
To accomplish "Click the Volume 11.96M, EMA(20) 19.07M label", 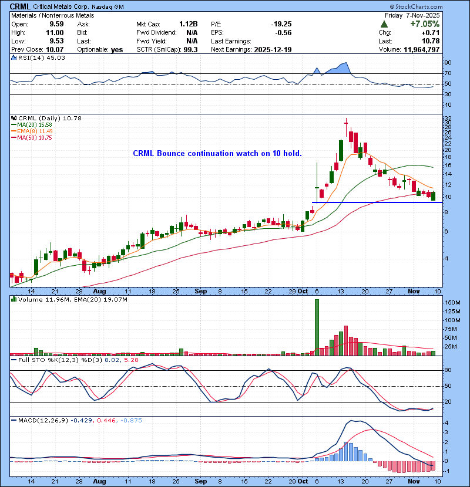I will point(72,300).
